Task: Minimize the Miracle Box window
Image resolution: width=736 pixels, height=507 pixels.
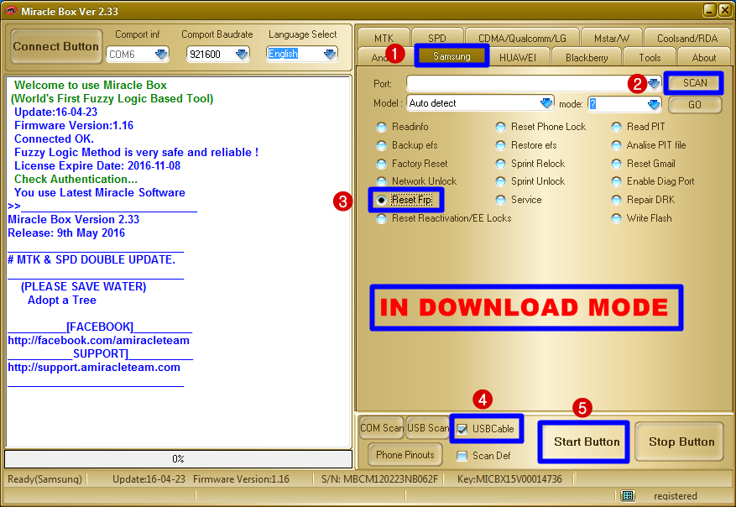Action: [x=710, y=10]
